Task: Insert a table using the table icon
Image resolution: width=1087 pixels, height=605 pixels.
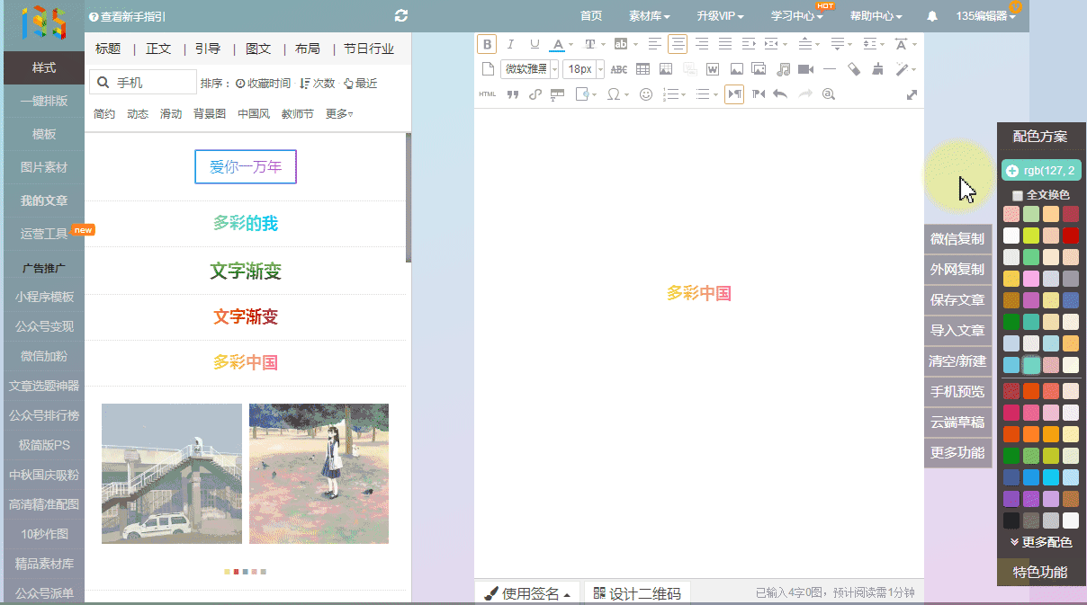Action: click(x=642, y=69)
